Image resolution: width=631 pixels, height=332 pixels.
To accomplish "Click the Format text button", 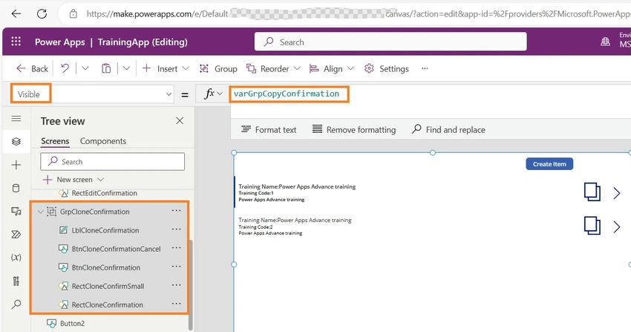I will [x=269, y=129].
